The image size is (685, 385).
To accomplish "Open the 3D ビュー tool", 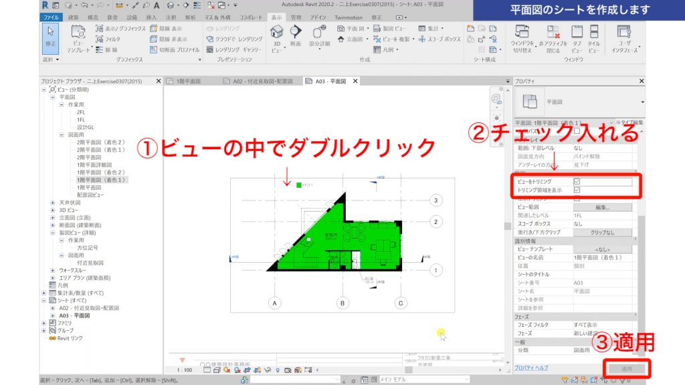I will [276, 33].
